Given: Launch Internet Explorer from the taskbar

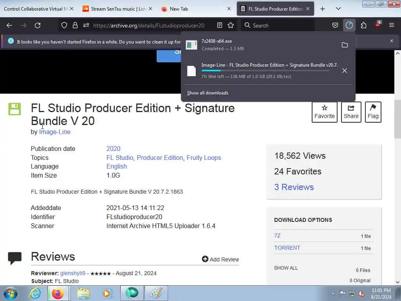Looking at the screenshot, I should pos(35,293).
